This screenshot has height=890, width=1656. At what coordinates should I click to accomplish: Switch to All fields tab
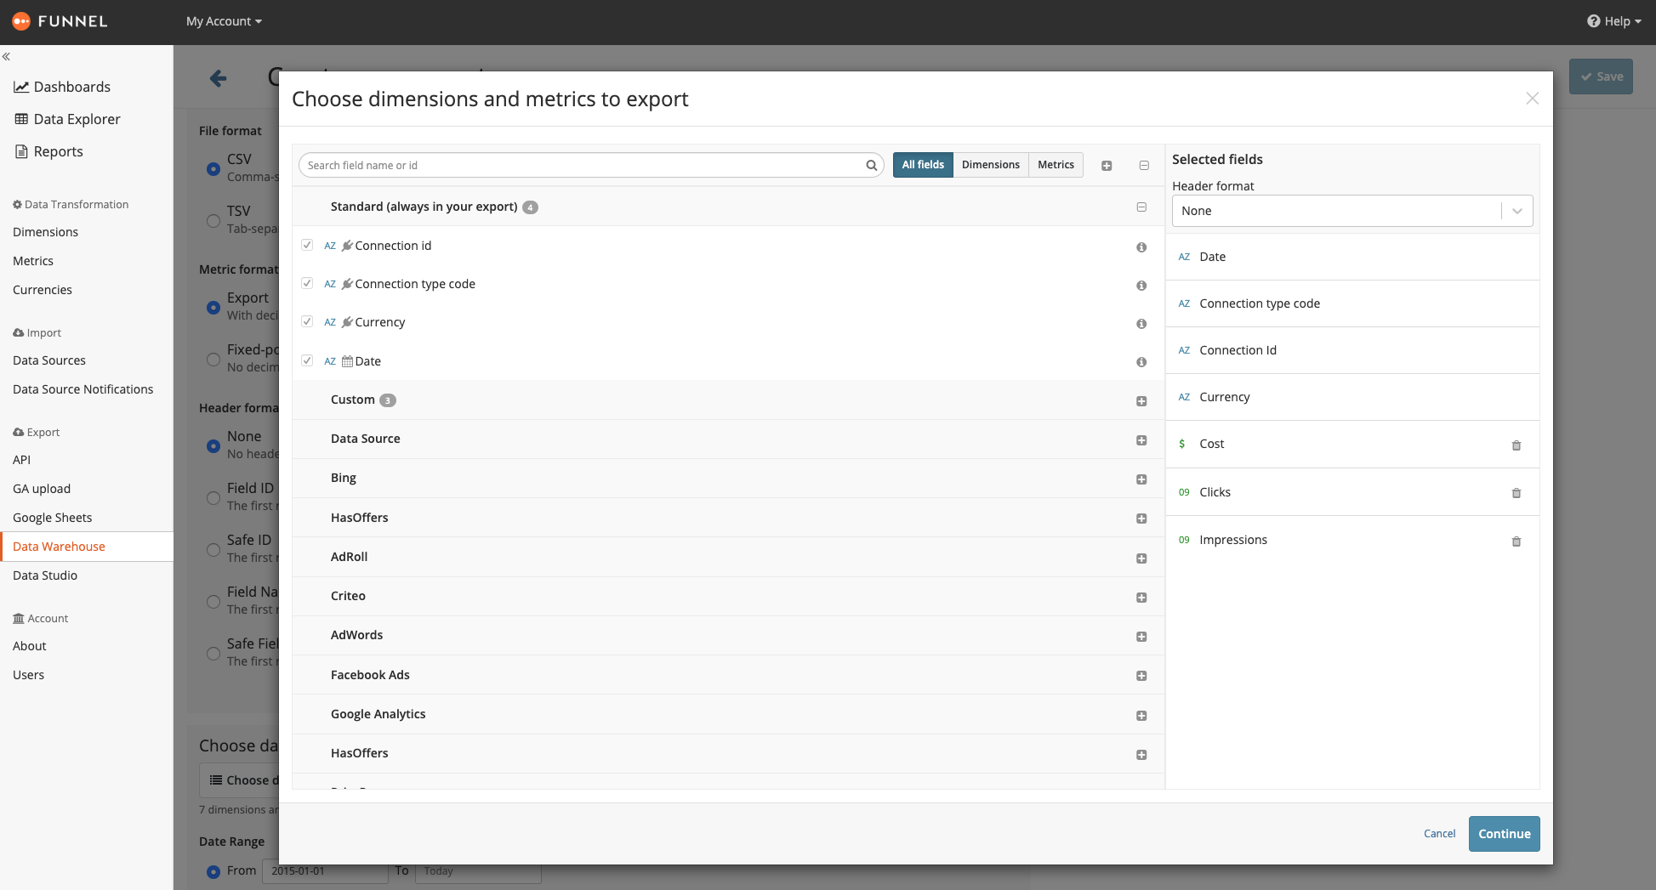click(x=923, y=165)
